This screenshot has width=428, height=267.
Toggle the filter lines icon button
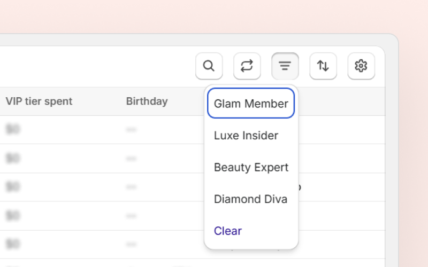(285, 66)
